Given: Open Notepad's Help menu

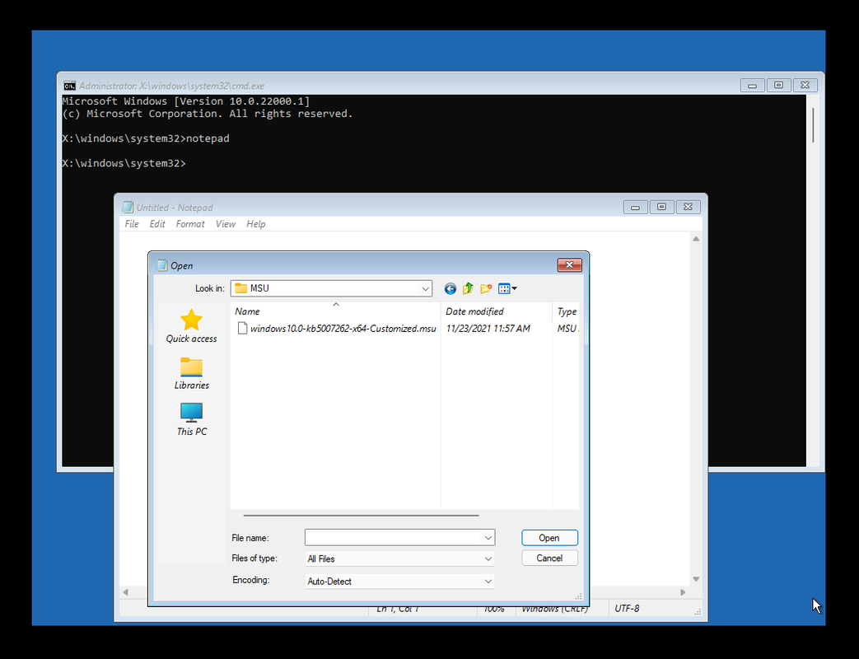Looking at the screenshot, I should pos(256,224).
